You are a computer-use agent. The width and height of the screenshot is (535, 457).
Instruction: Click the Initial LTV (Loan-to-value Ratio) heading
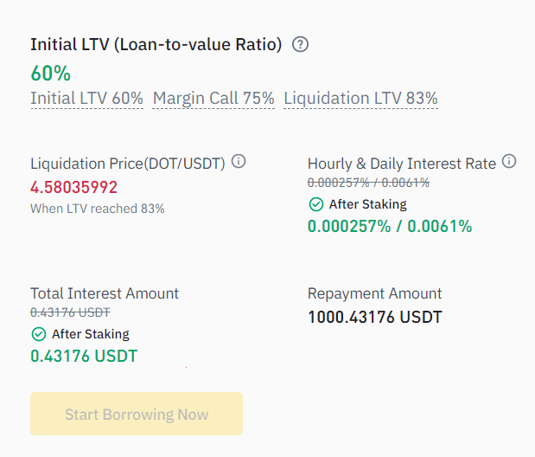click(156, 45)
